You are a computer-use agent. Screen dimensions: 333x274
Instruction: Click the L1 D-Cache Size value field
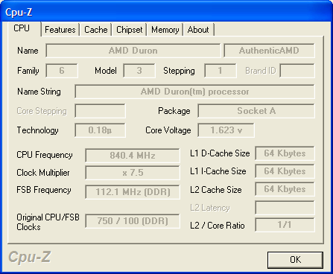click(285, 153)
